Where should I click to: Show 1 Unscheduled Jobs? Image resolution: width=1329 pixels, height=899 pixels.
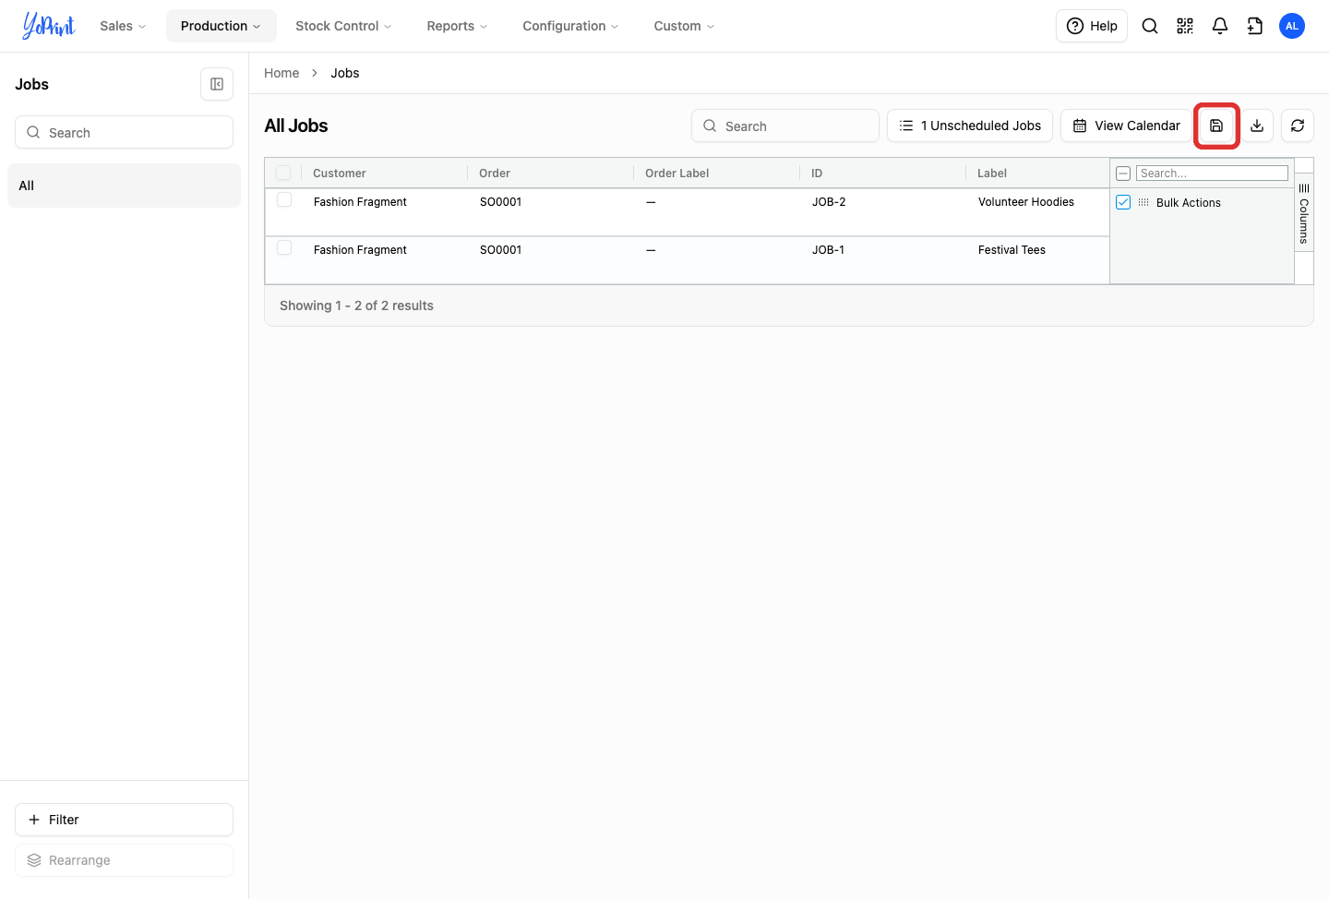pos(970,126)
